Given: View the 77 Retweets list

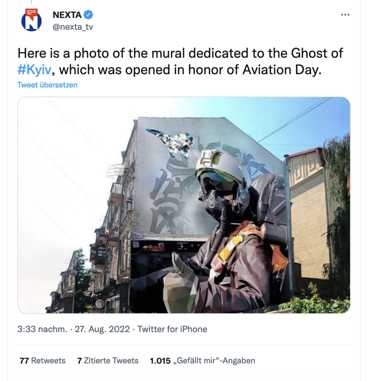Looking at the screenshot, I should tap(42, 361).
